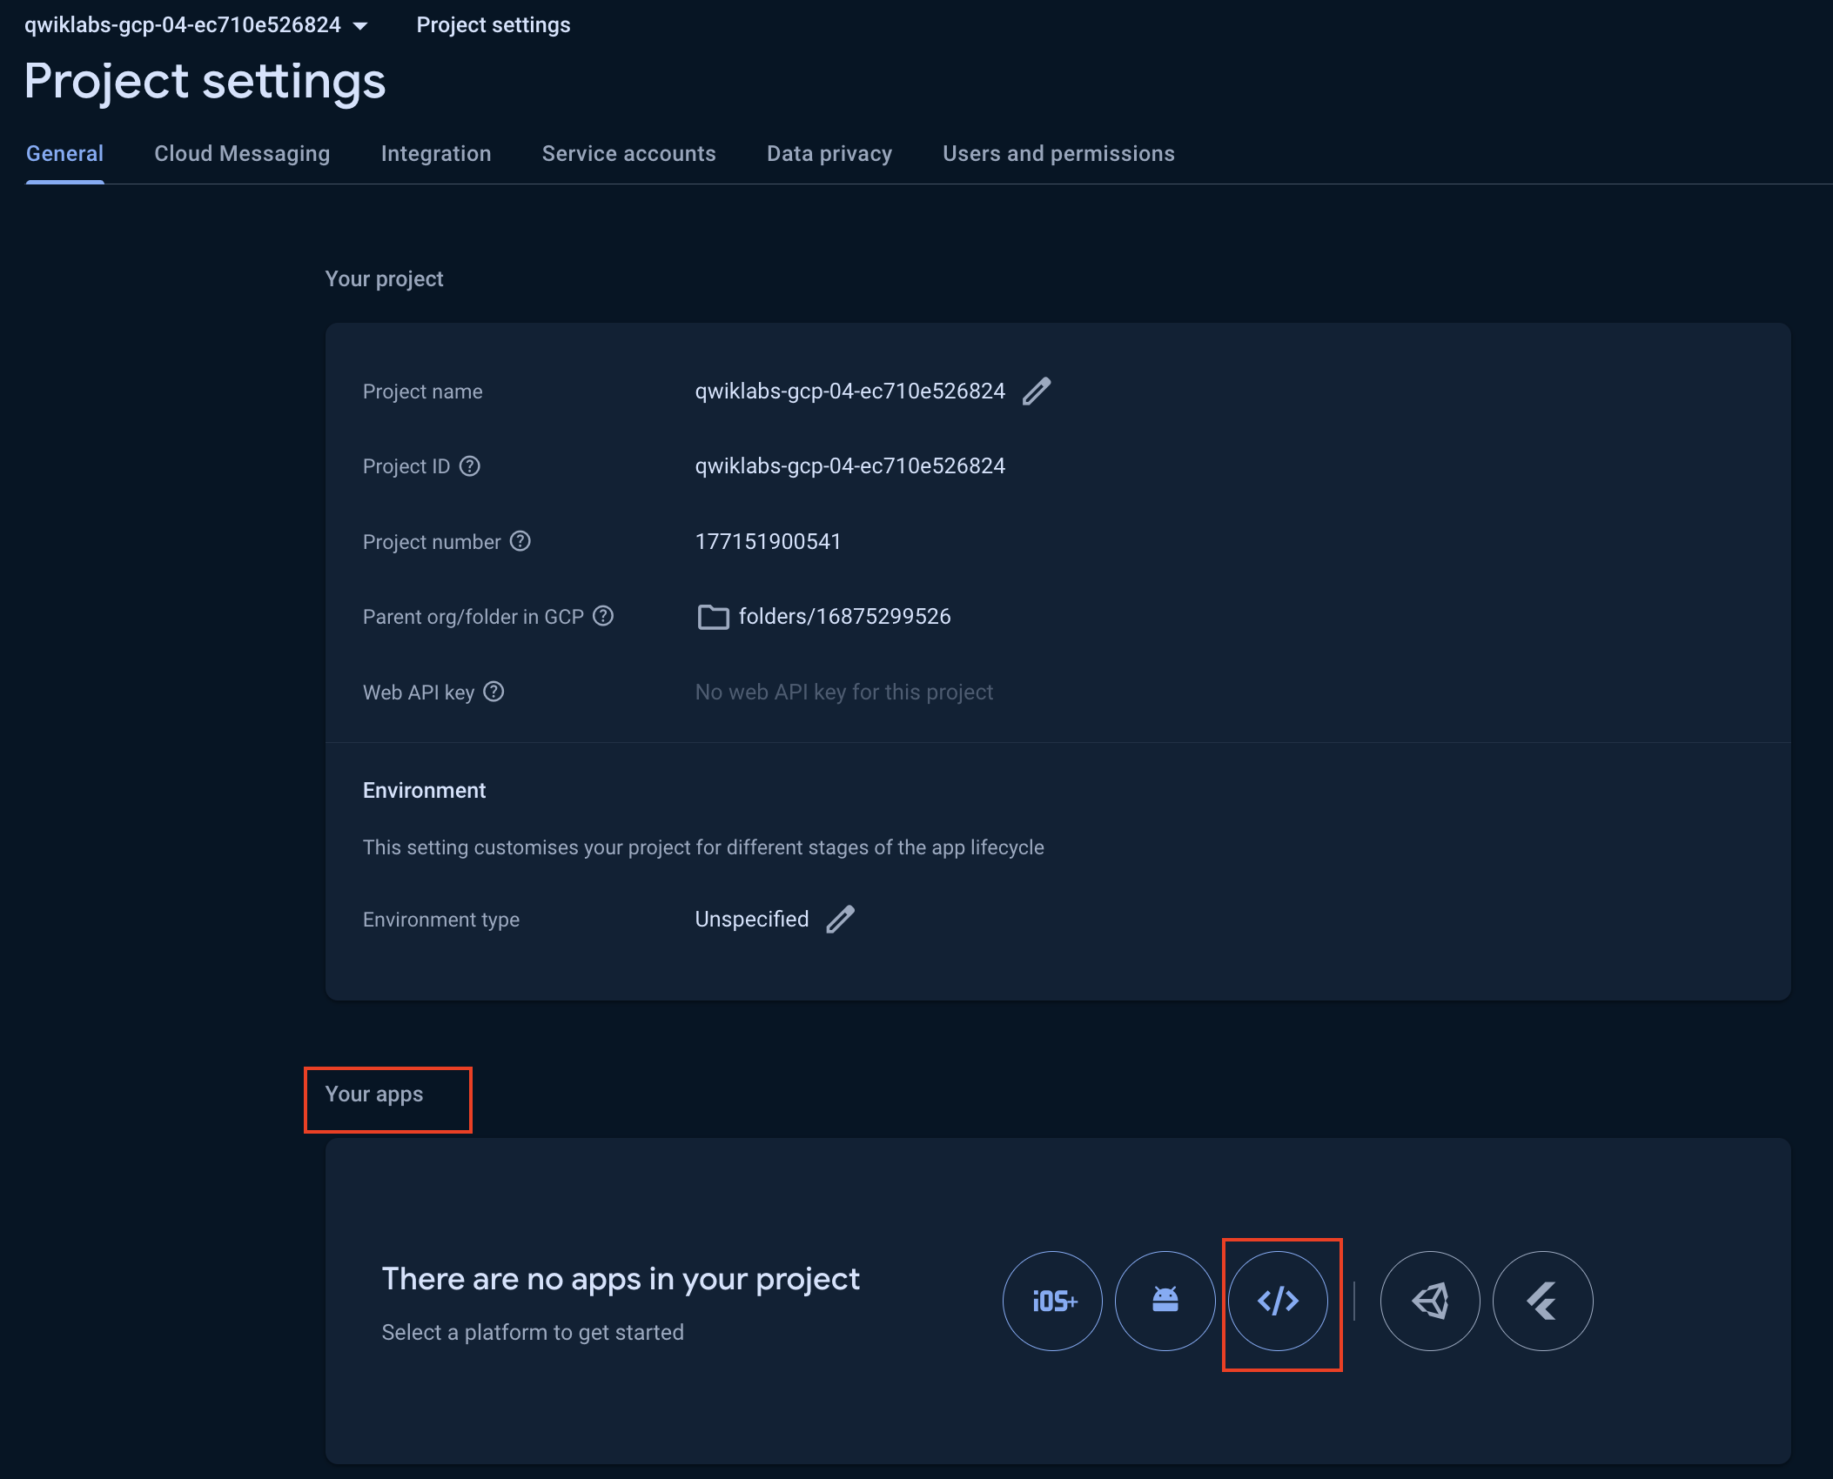Open help for Project ID

tap(470, 466)
